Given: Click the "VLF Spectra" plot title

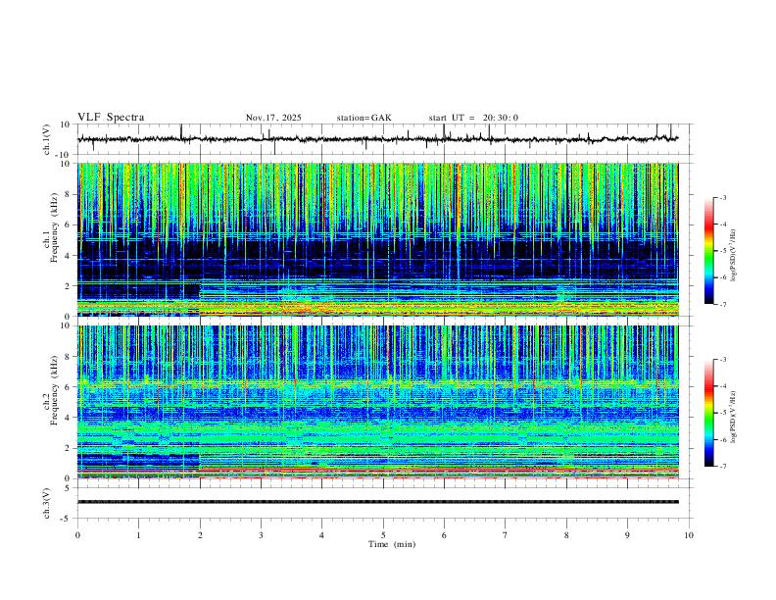Looking at the screenshot, I should 111,118.
